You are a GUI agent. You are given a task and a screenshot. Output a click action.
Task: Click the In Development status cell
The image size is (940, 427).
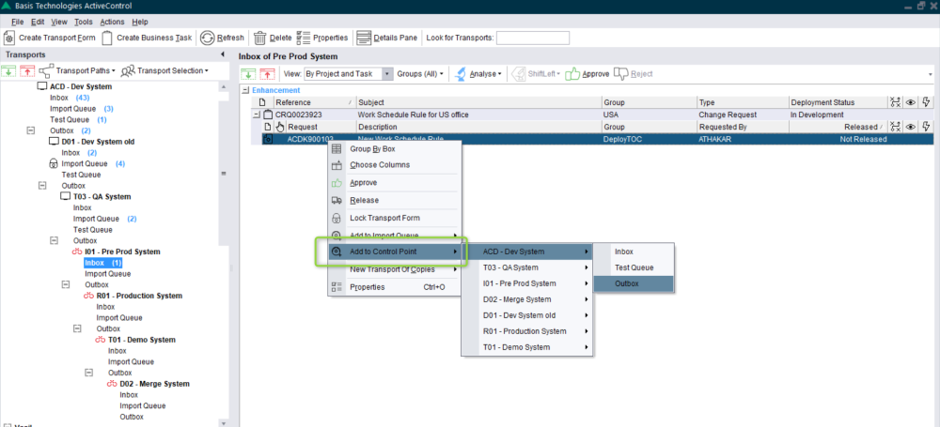coord(838,114)
